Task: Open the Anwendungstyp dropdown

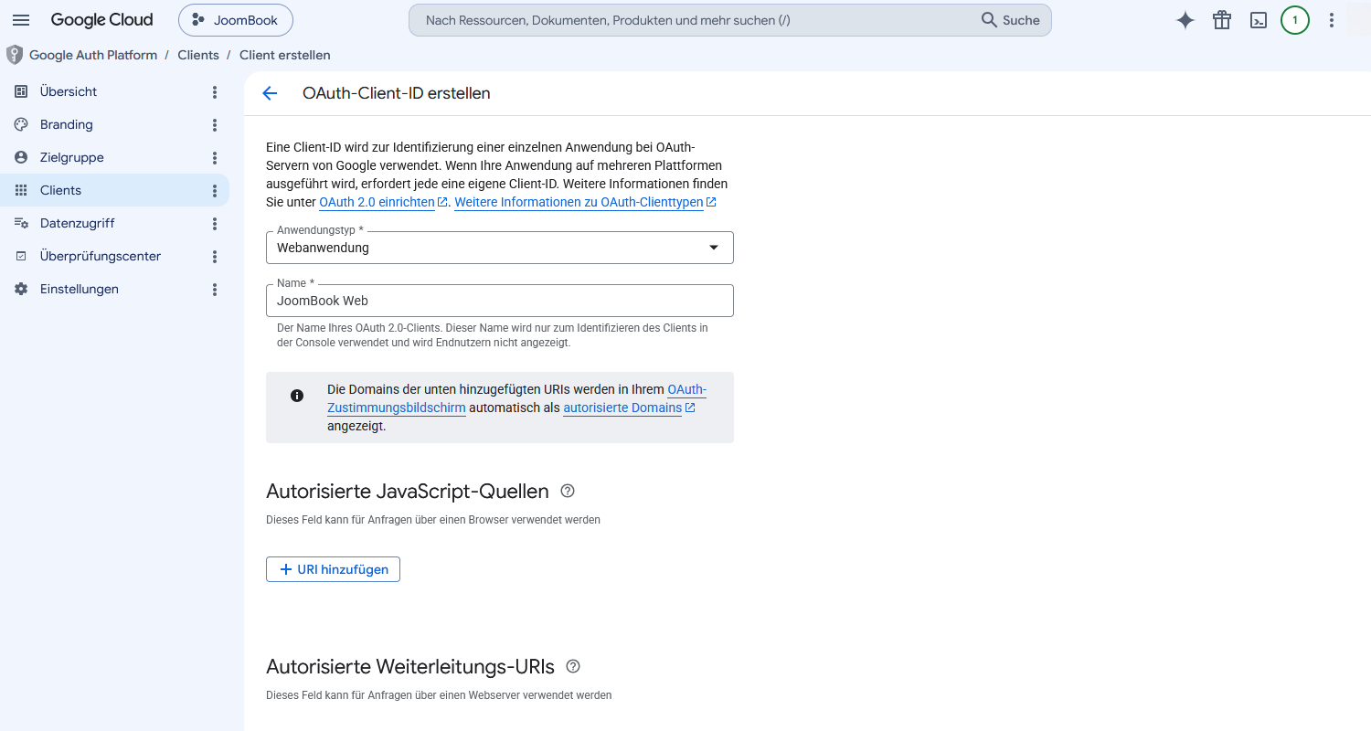Action: [x=500, y=248]
